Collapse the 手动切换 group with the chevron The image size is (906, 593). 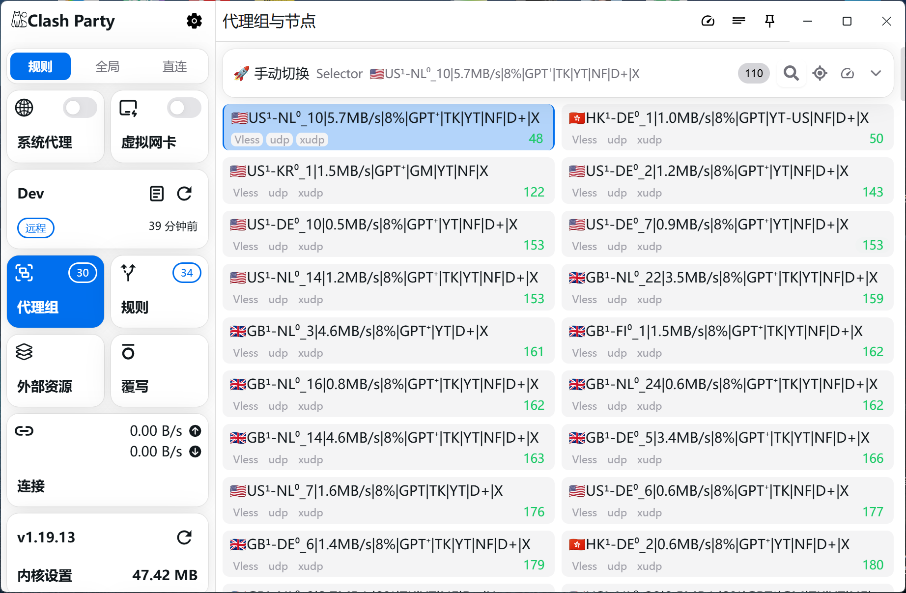876,73
